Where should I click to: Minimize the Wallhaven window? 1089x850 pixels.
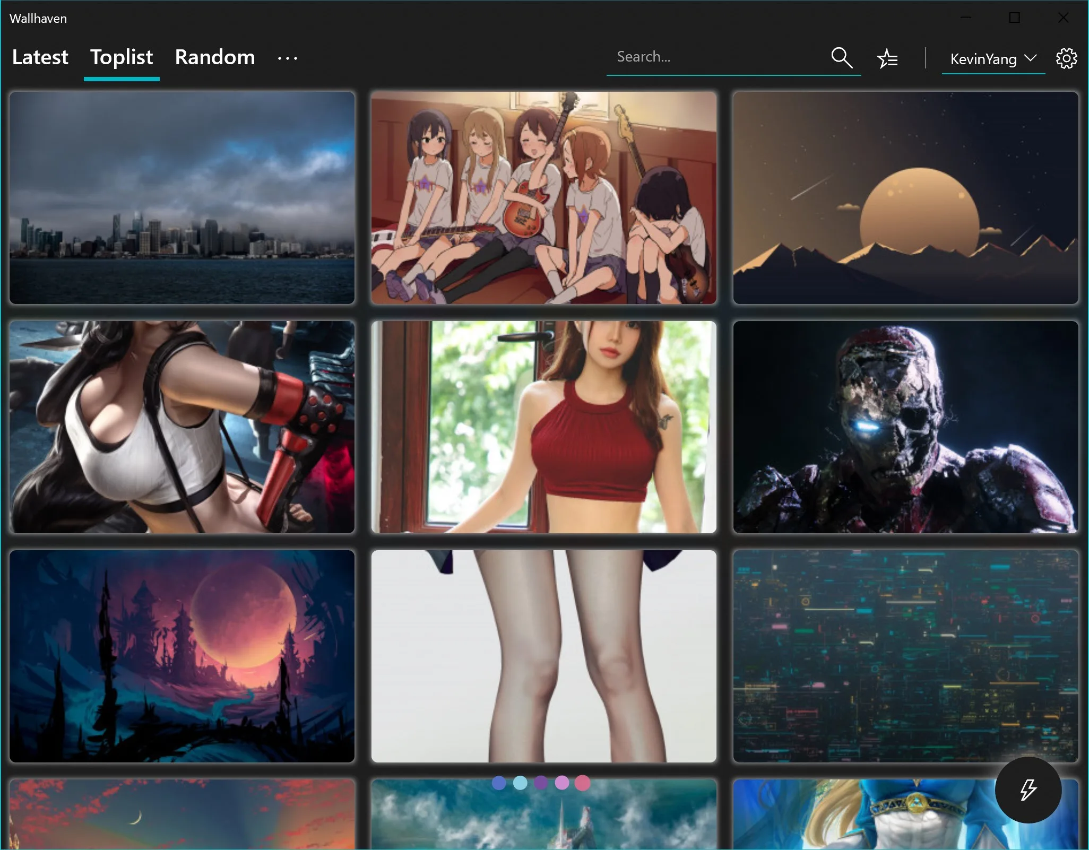pyautogui.click(x=965, y=18)
